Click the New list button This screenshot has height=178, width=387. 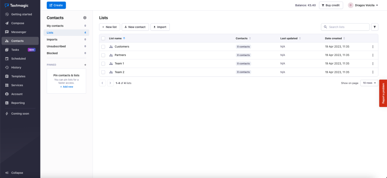pos(110,27)
